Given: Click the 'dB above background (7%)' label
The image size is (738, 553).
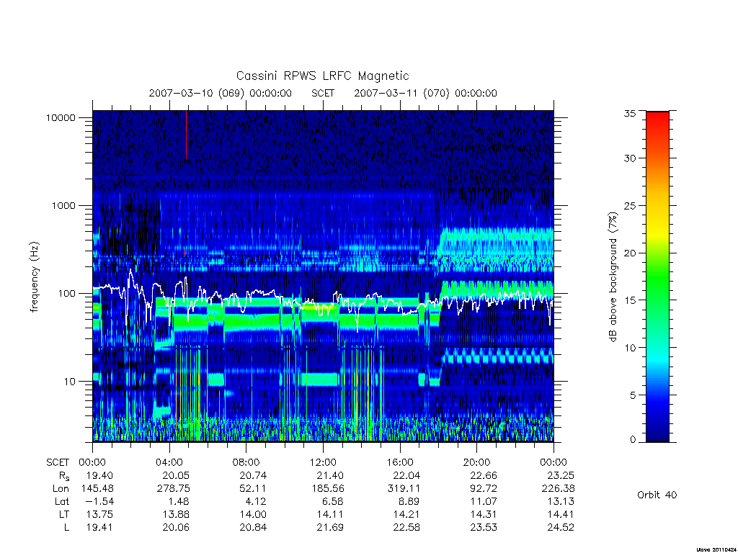Looking at the screenshot, I should 613,276.
